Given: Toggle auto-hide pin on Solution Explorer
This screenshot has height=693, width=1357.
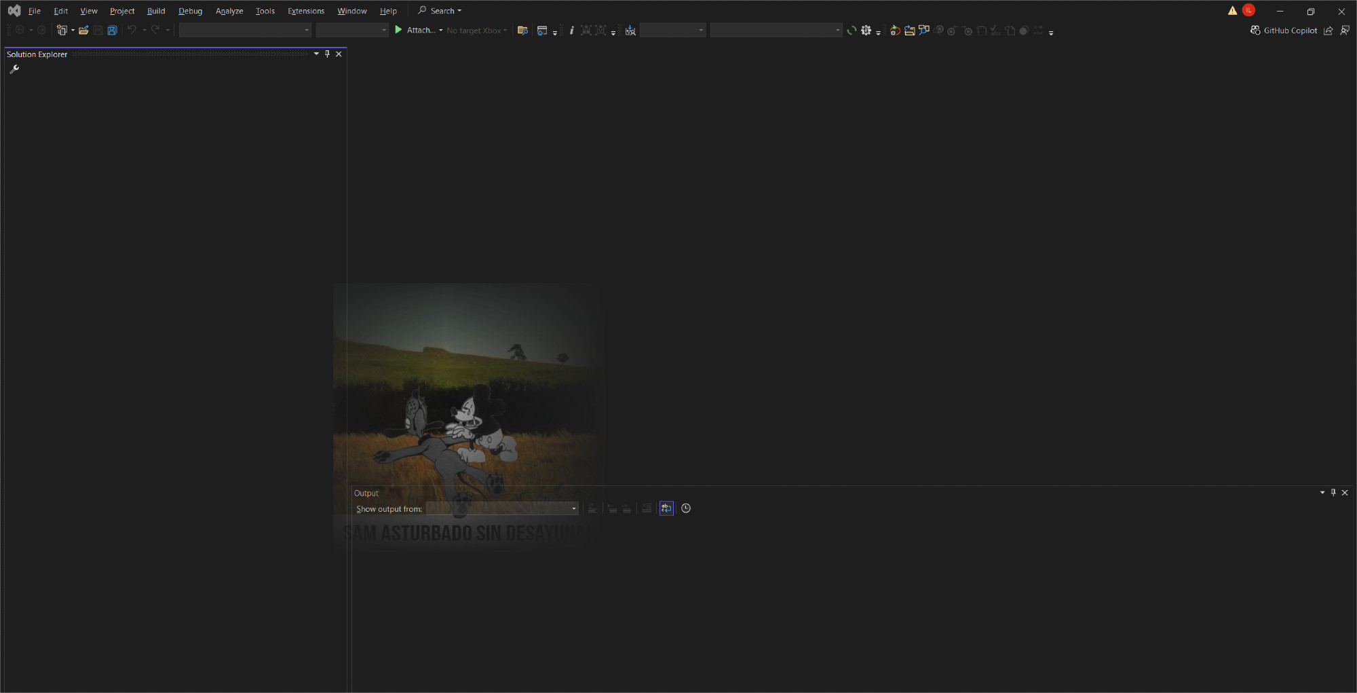Looking at the screenshot, I should (x=327, y=54).
